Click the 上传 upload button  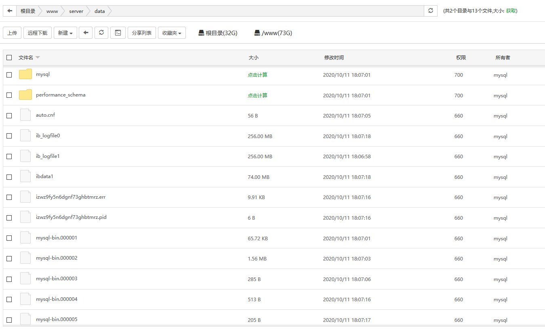coord(12,33)
